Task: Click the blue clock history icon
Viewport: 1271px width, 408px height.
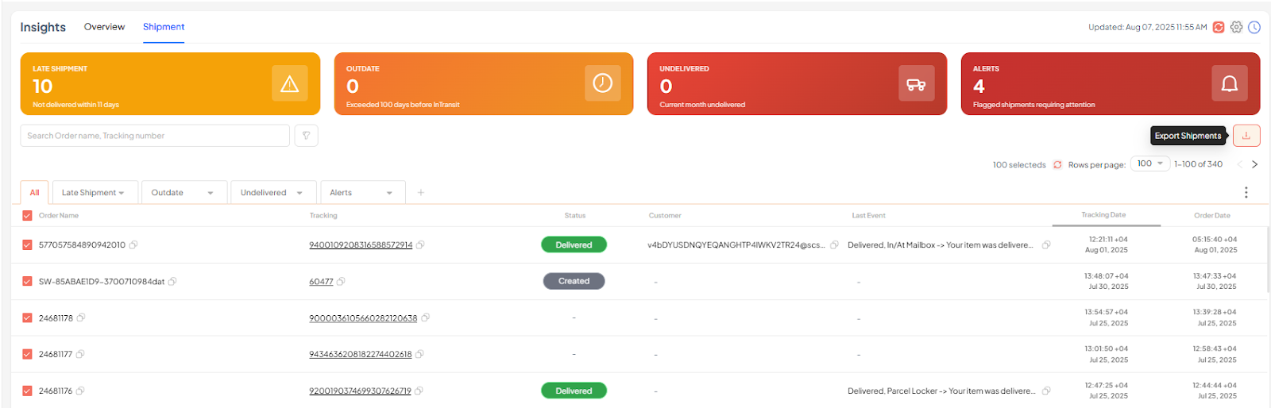Action: point(1254,27)
